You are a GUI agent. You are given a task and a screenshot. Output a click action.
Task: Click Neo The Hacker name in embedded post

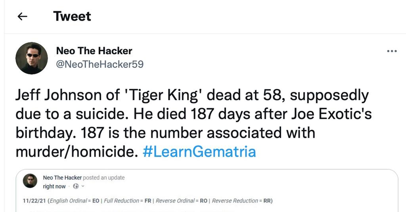(62, 178)
